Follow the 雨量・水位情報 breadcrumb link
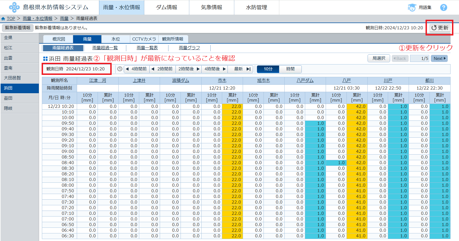 37,19
